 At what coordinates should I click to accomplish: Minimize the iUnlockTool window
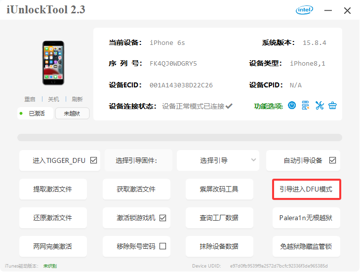pyautogui.click(x=328, y=10)
